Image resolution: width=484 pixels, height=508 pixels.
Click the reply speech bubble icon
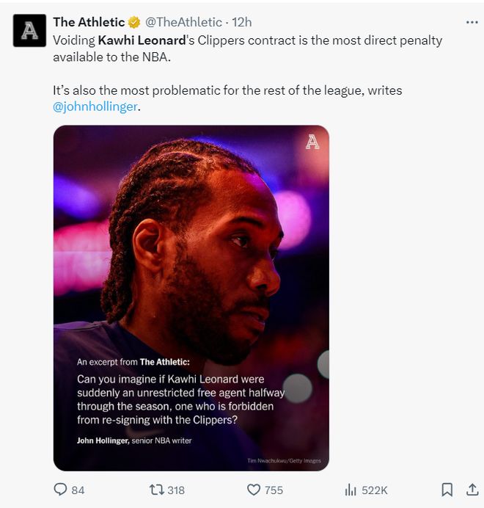[60, 490]
